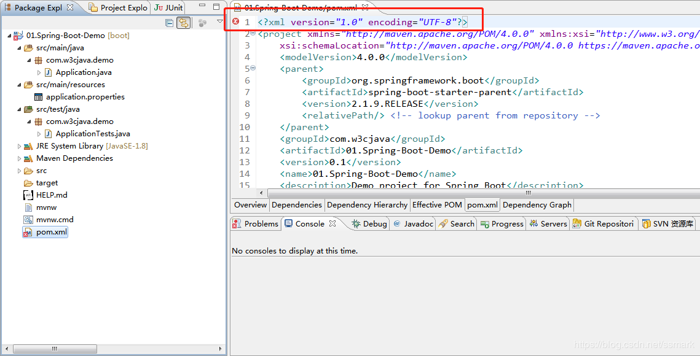Expand Application.java node
The width and height of the screenshot is (700, 356).
click(x=39, y=72)
